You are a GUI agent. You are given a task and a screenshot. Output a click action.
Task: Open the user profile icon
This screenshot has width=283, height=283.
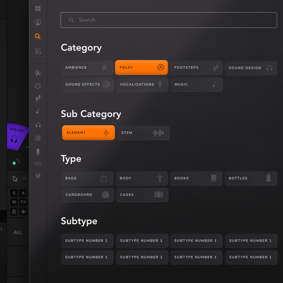(x=38, y=22)
